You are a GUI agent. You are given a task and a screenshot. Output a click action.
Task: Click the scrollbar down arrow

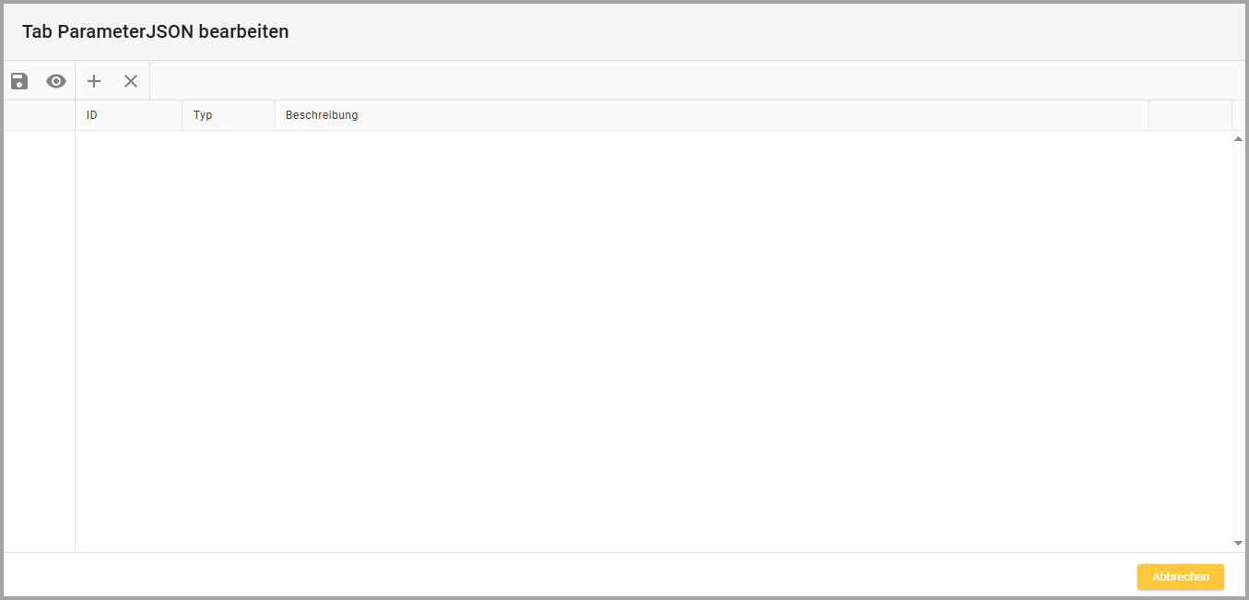1238,544
